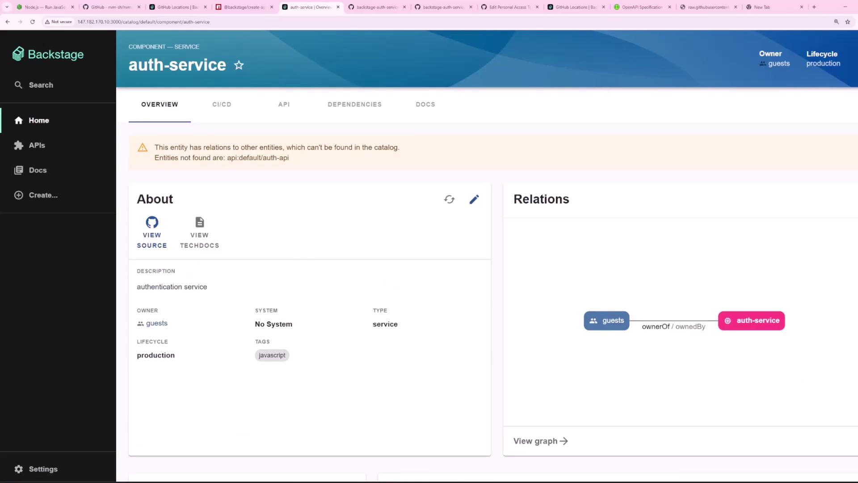Go to Home in the sidebar
This screenshot has width=858, height=483.
click(x=31, y=120)
